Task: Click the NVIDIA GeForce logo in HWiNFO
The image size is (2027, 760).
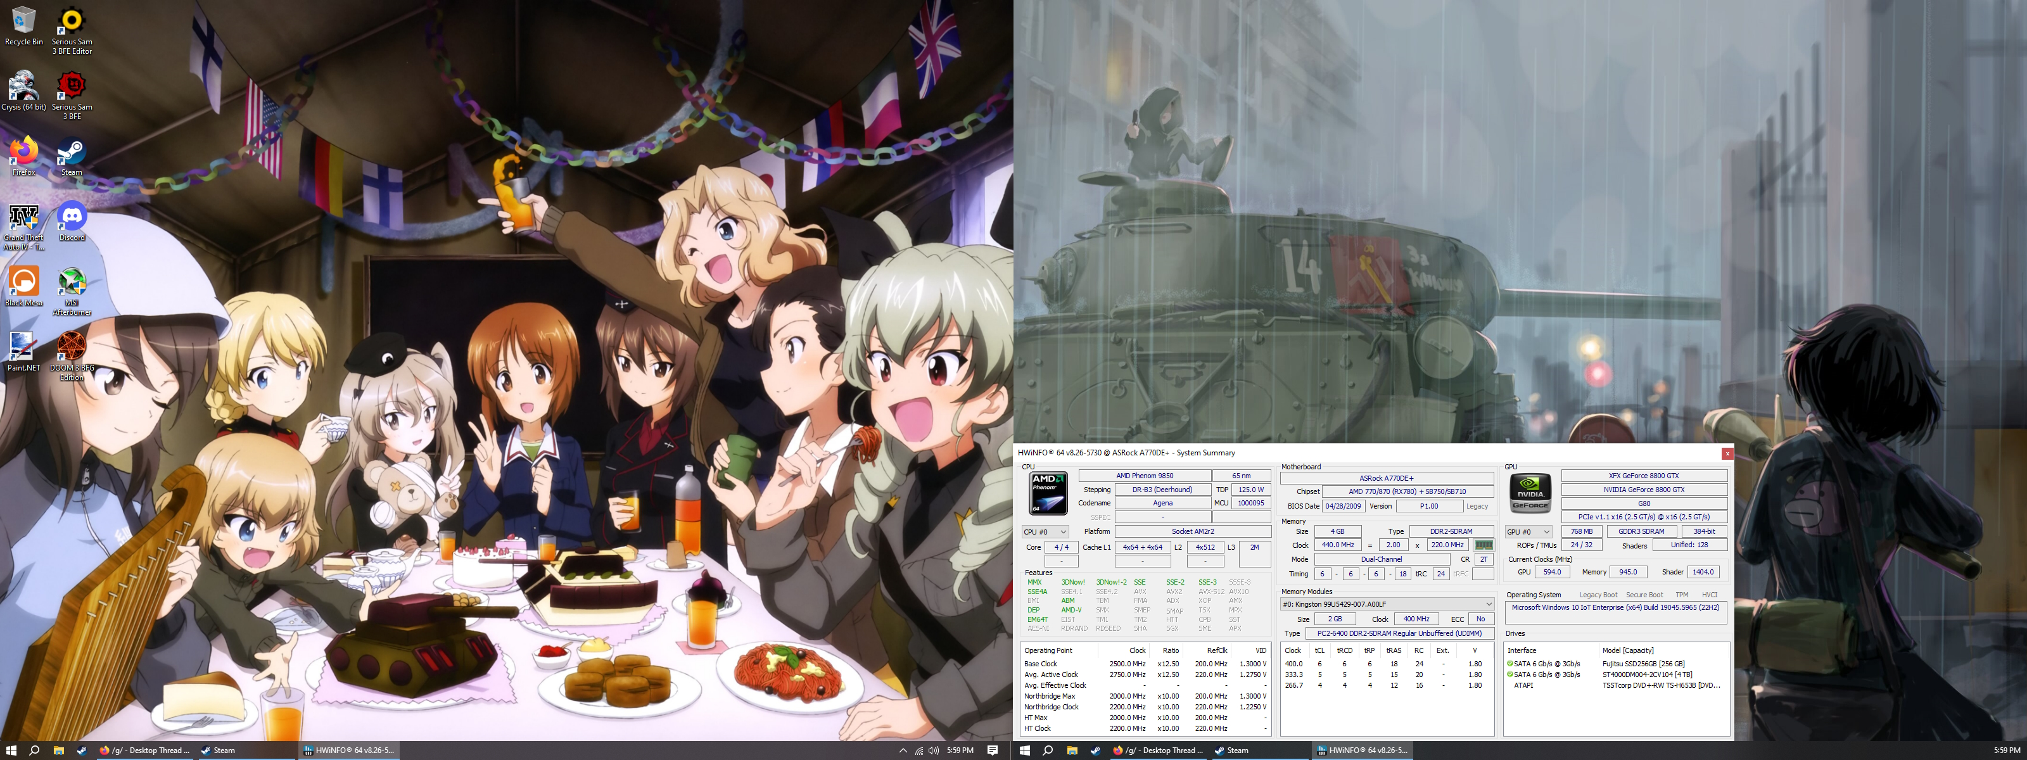Action: [1530, 493]
